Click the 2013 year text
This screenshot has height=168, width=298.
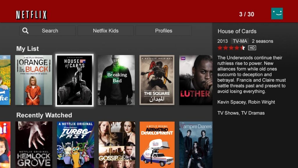click(x=223, y=41)
